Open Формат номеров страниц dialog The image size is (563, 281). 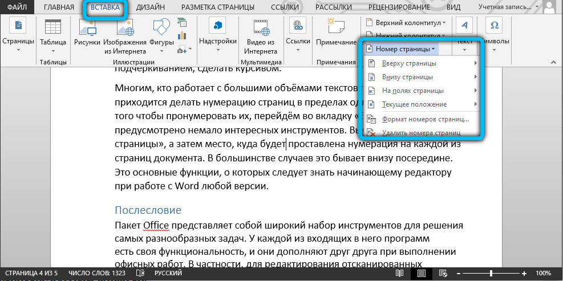423,119
